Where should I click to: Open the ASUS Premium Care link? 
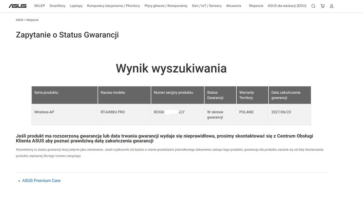(x=41, y=181)
